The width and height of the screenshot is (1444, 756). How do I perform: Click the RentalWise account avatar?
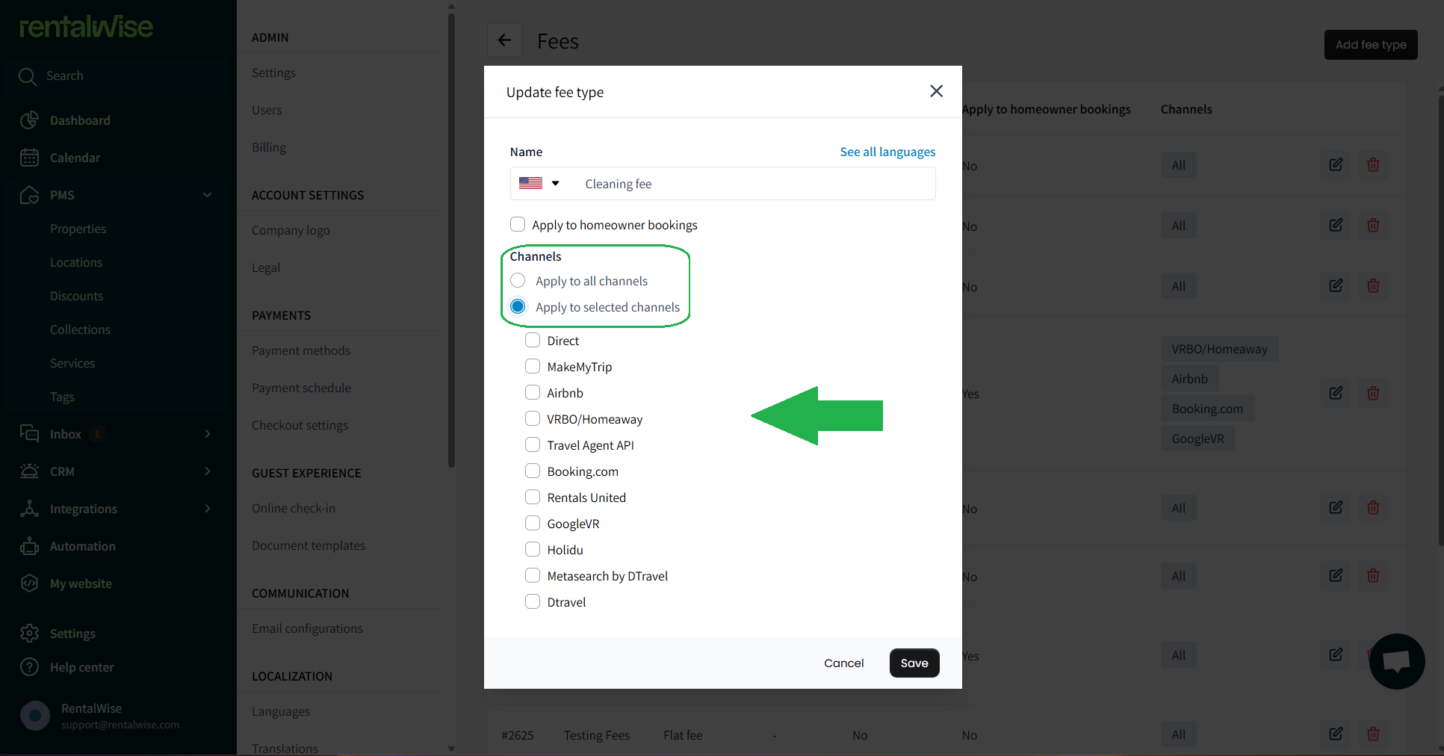(35, 716)
